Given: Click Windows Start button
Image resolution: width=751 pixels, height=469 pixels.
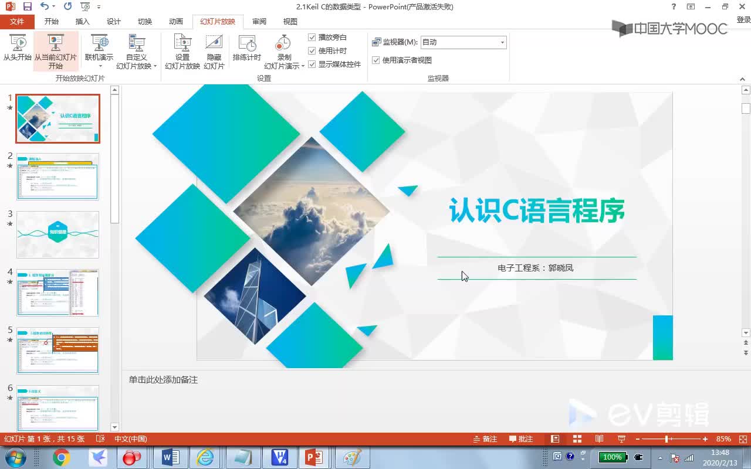Looking at the screenshot, I should coord(15,457).
